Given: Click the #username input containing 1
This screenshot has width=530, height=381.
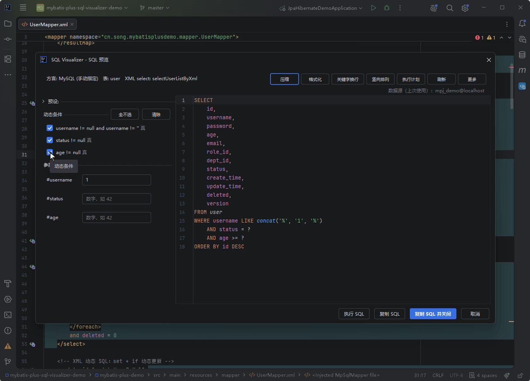Looking at the screenshot, I should coord(116,180).
